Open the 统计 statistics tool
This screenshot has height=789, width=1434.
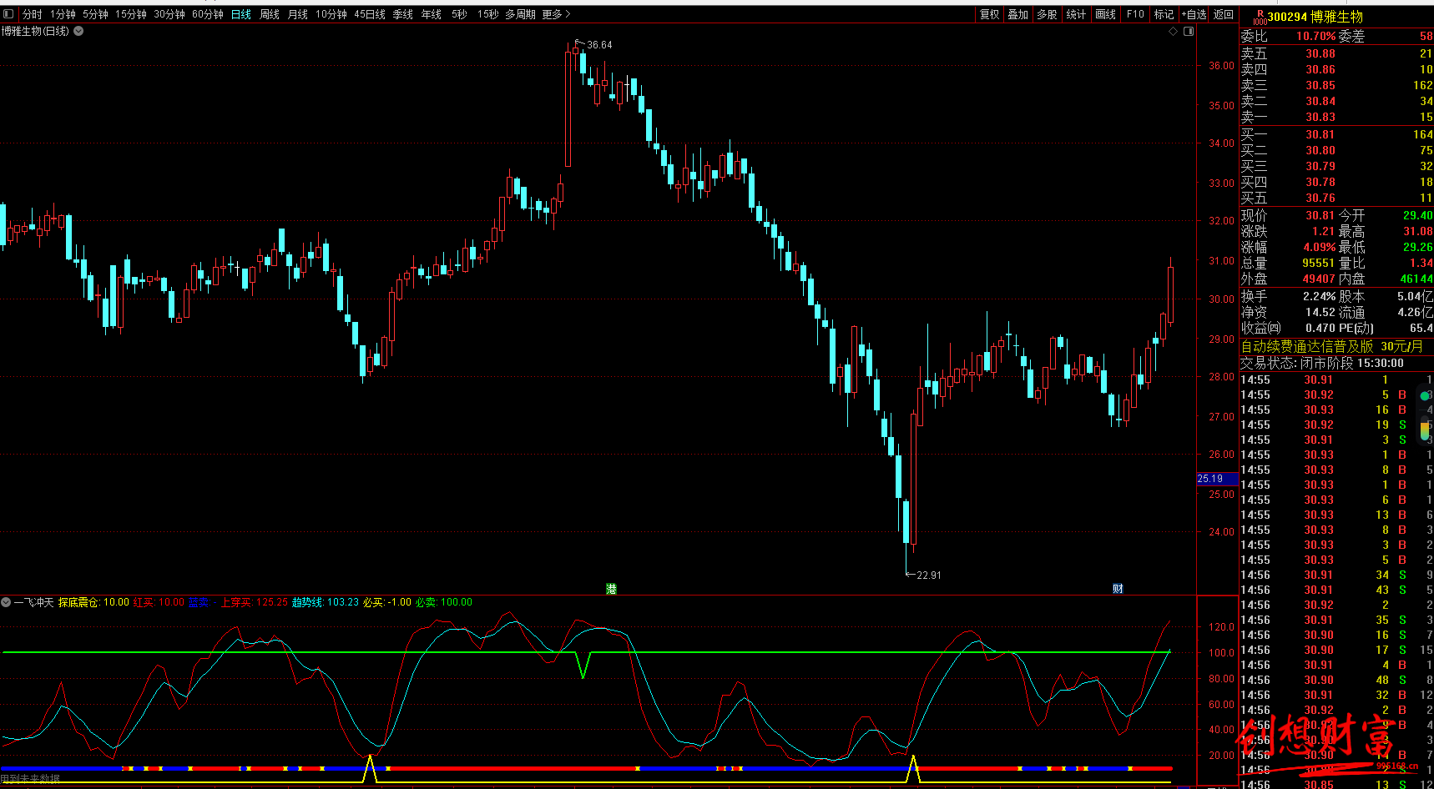point(1077,14)
